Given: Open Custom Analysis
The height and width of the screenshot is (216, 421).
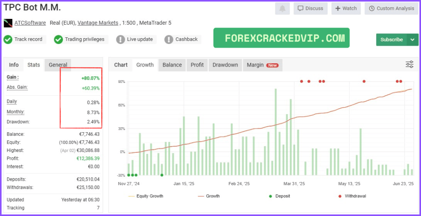Looking at the screenshot, I should tap(391, 8).
